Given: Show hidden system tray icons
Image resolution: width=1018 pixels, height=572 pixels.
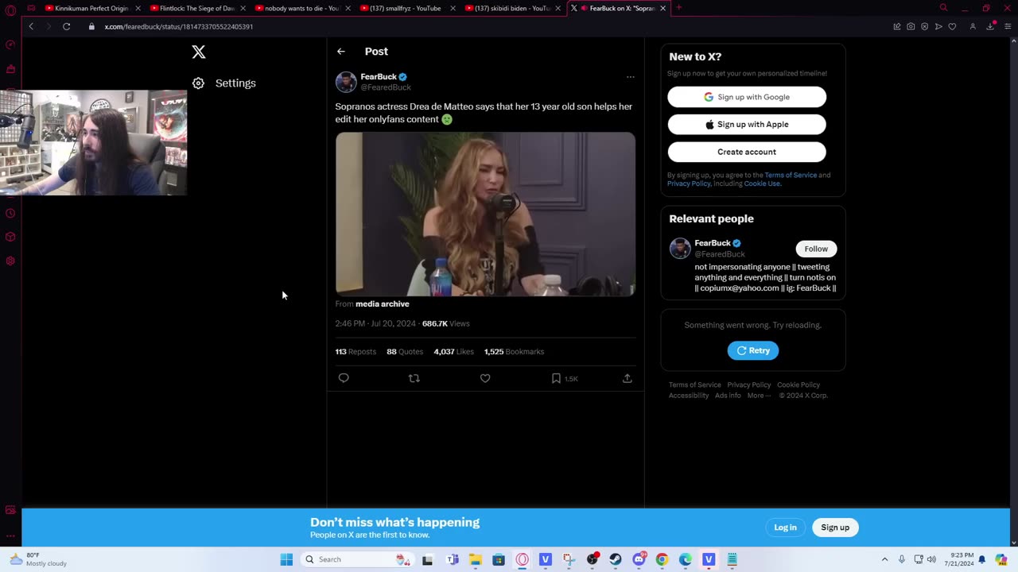Looking at the screenshot, I should pos(884,559).
